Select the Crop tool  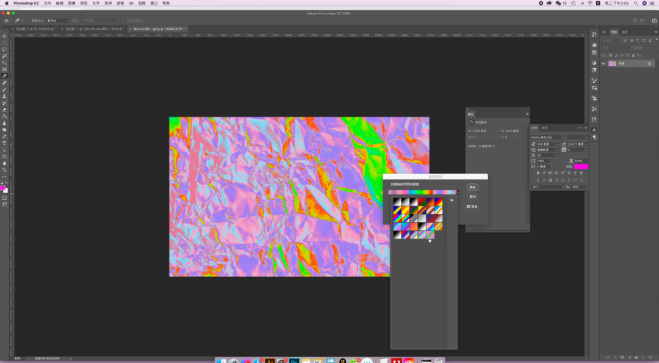tap(4, 63)
